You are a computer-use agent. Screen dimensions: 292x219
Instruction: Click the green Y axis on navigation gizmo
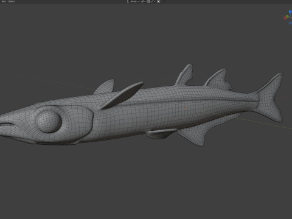click(x=287, y=16)
